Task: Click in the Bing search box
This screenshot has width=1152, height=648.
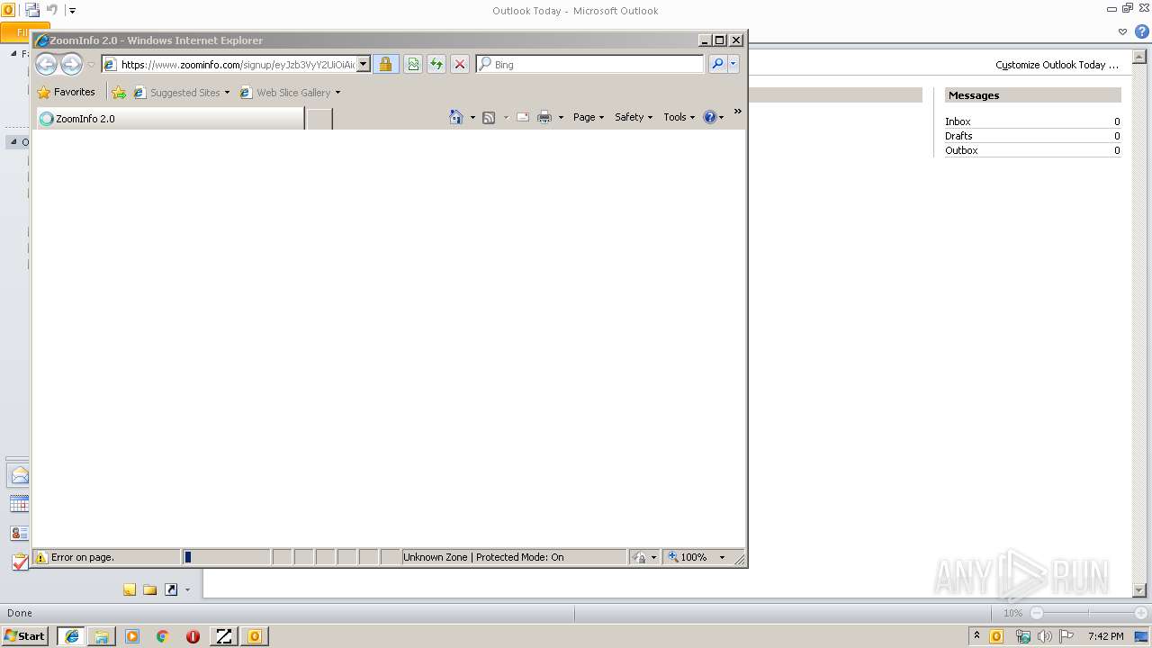Action: click(589, 64)
